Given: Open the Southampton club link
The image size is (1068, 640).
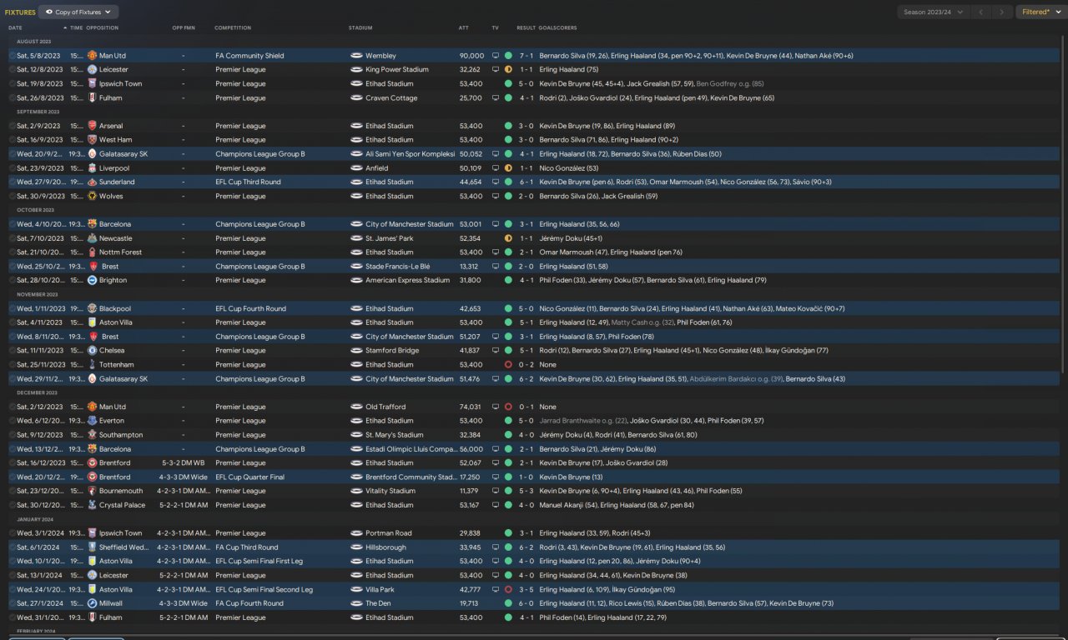Looking at the screenshot, I should [x=121, y=435].
